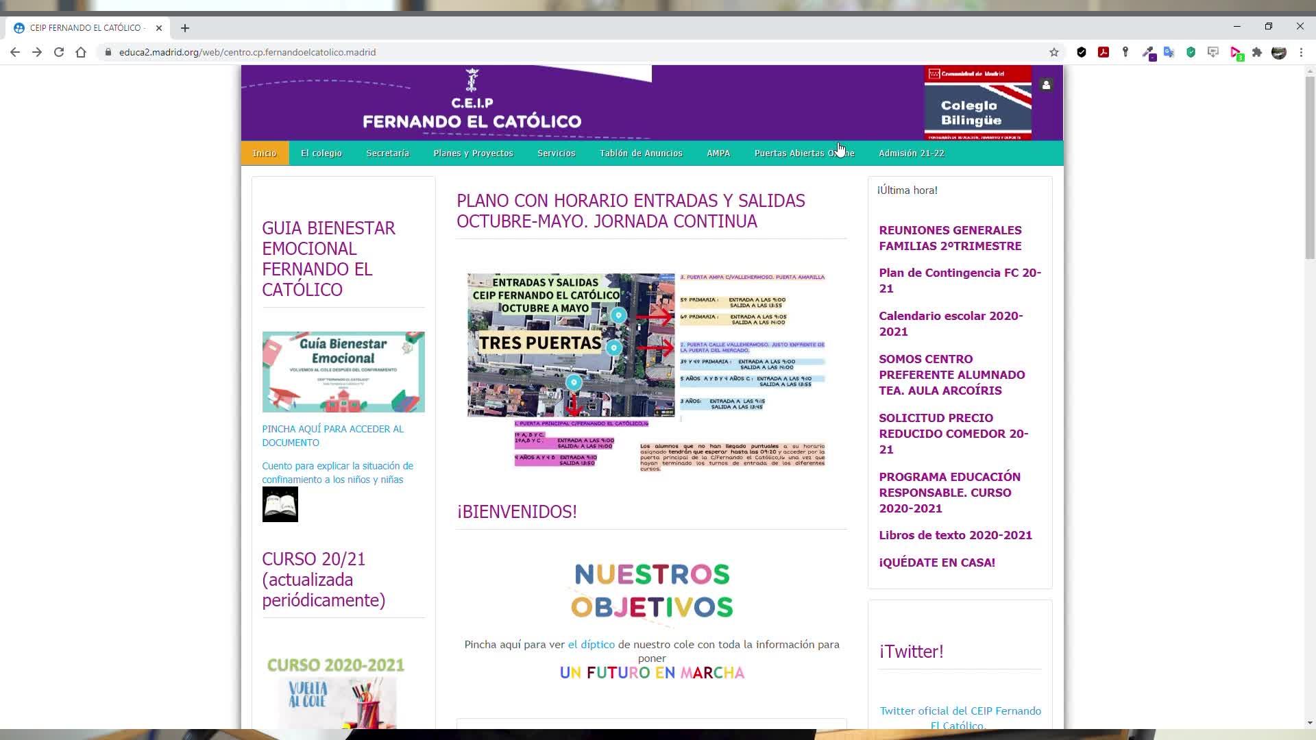Open the ¡QUÉDATE EN CASA! link
1316x740 pixels.
937,563
